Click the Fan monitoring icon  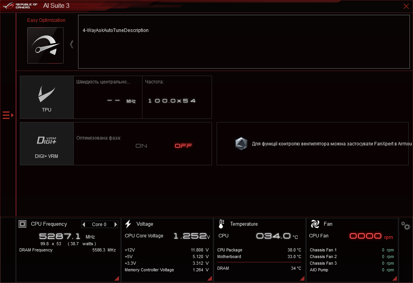pyautogui.click(x=315, y=224)
